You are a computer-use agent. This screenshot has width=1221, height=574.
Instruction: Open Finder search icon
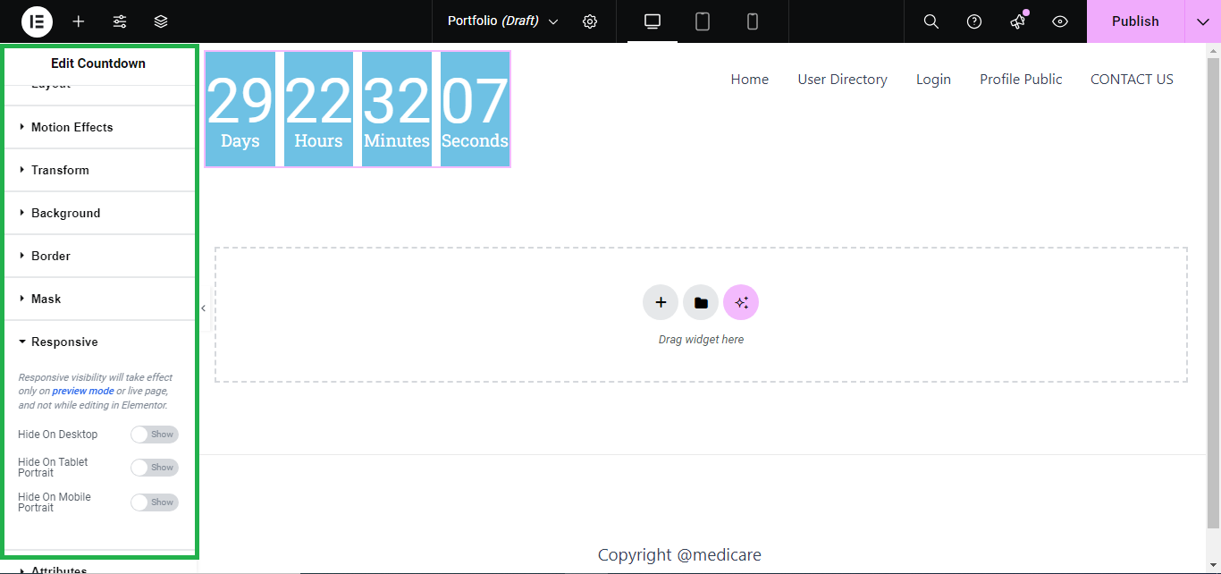tap(930, 21)
